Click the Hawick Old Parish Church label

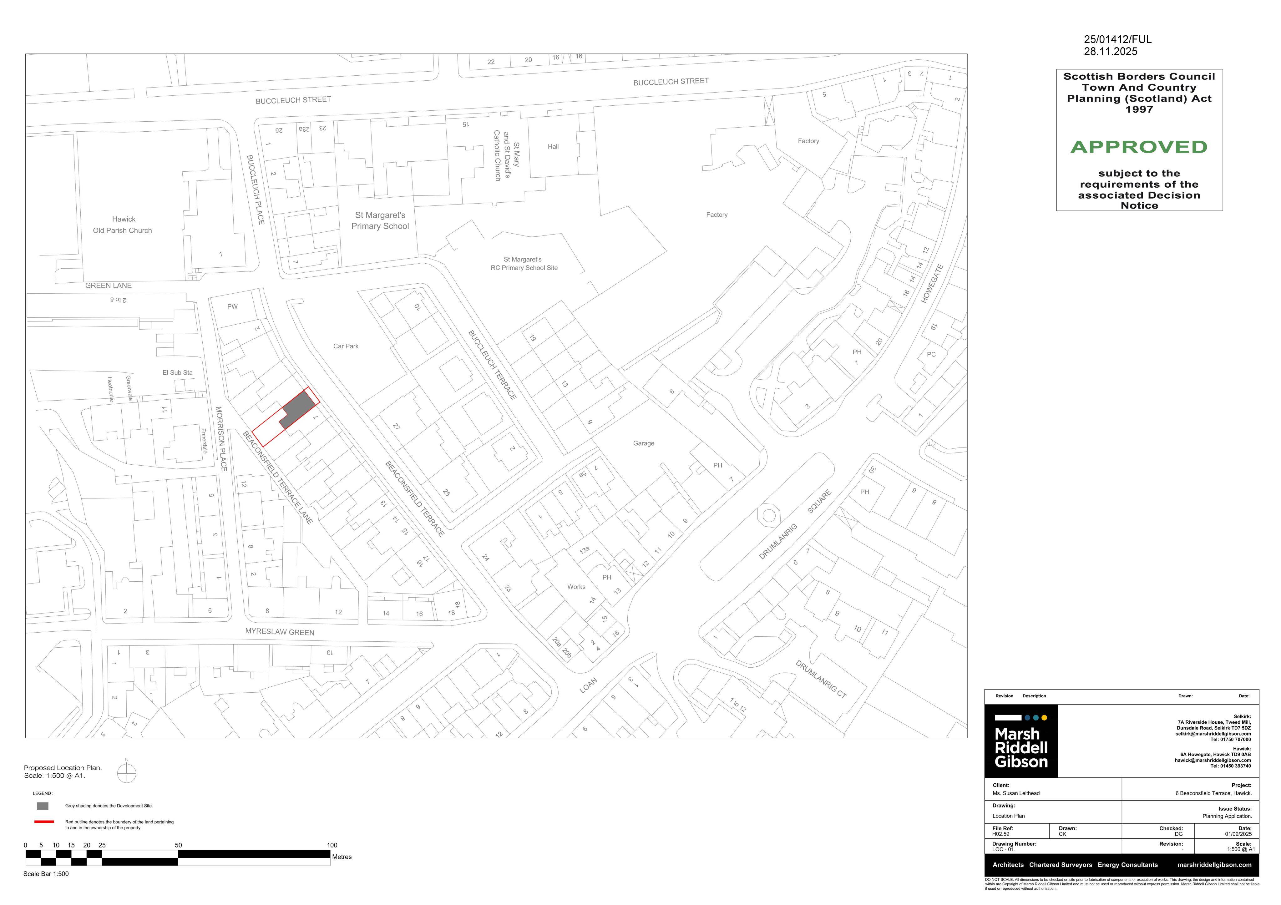pyautogui.click(x=123, y=225)
